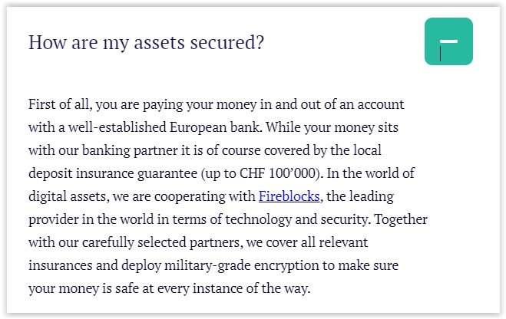Click the 'military-grade encryption' phrase

(x=236, y=265)
